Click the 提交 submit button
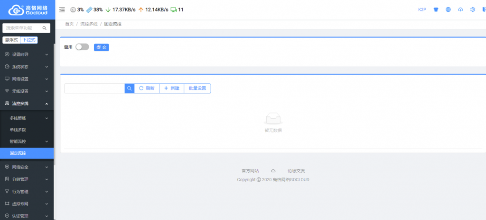This screenshot has height=220, width=486. [x=102, y=47]
